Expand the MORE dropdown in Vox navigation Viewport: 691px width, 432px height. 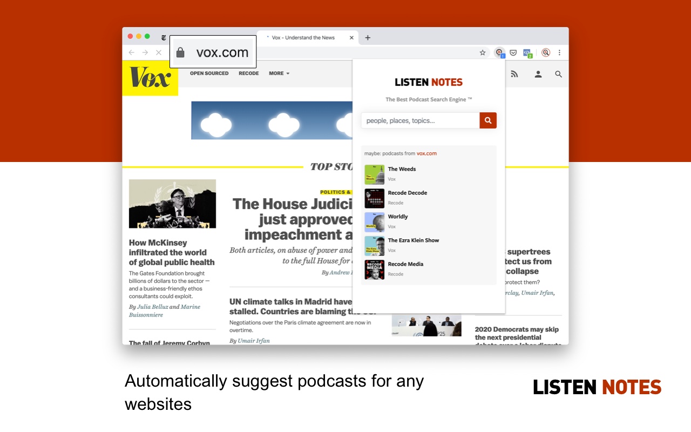click(x=279, y=73)
